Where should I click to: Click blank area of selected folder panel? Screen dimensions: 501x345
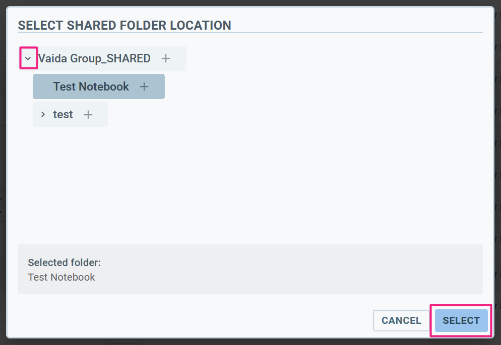tap(302, 270)
